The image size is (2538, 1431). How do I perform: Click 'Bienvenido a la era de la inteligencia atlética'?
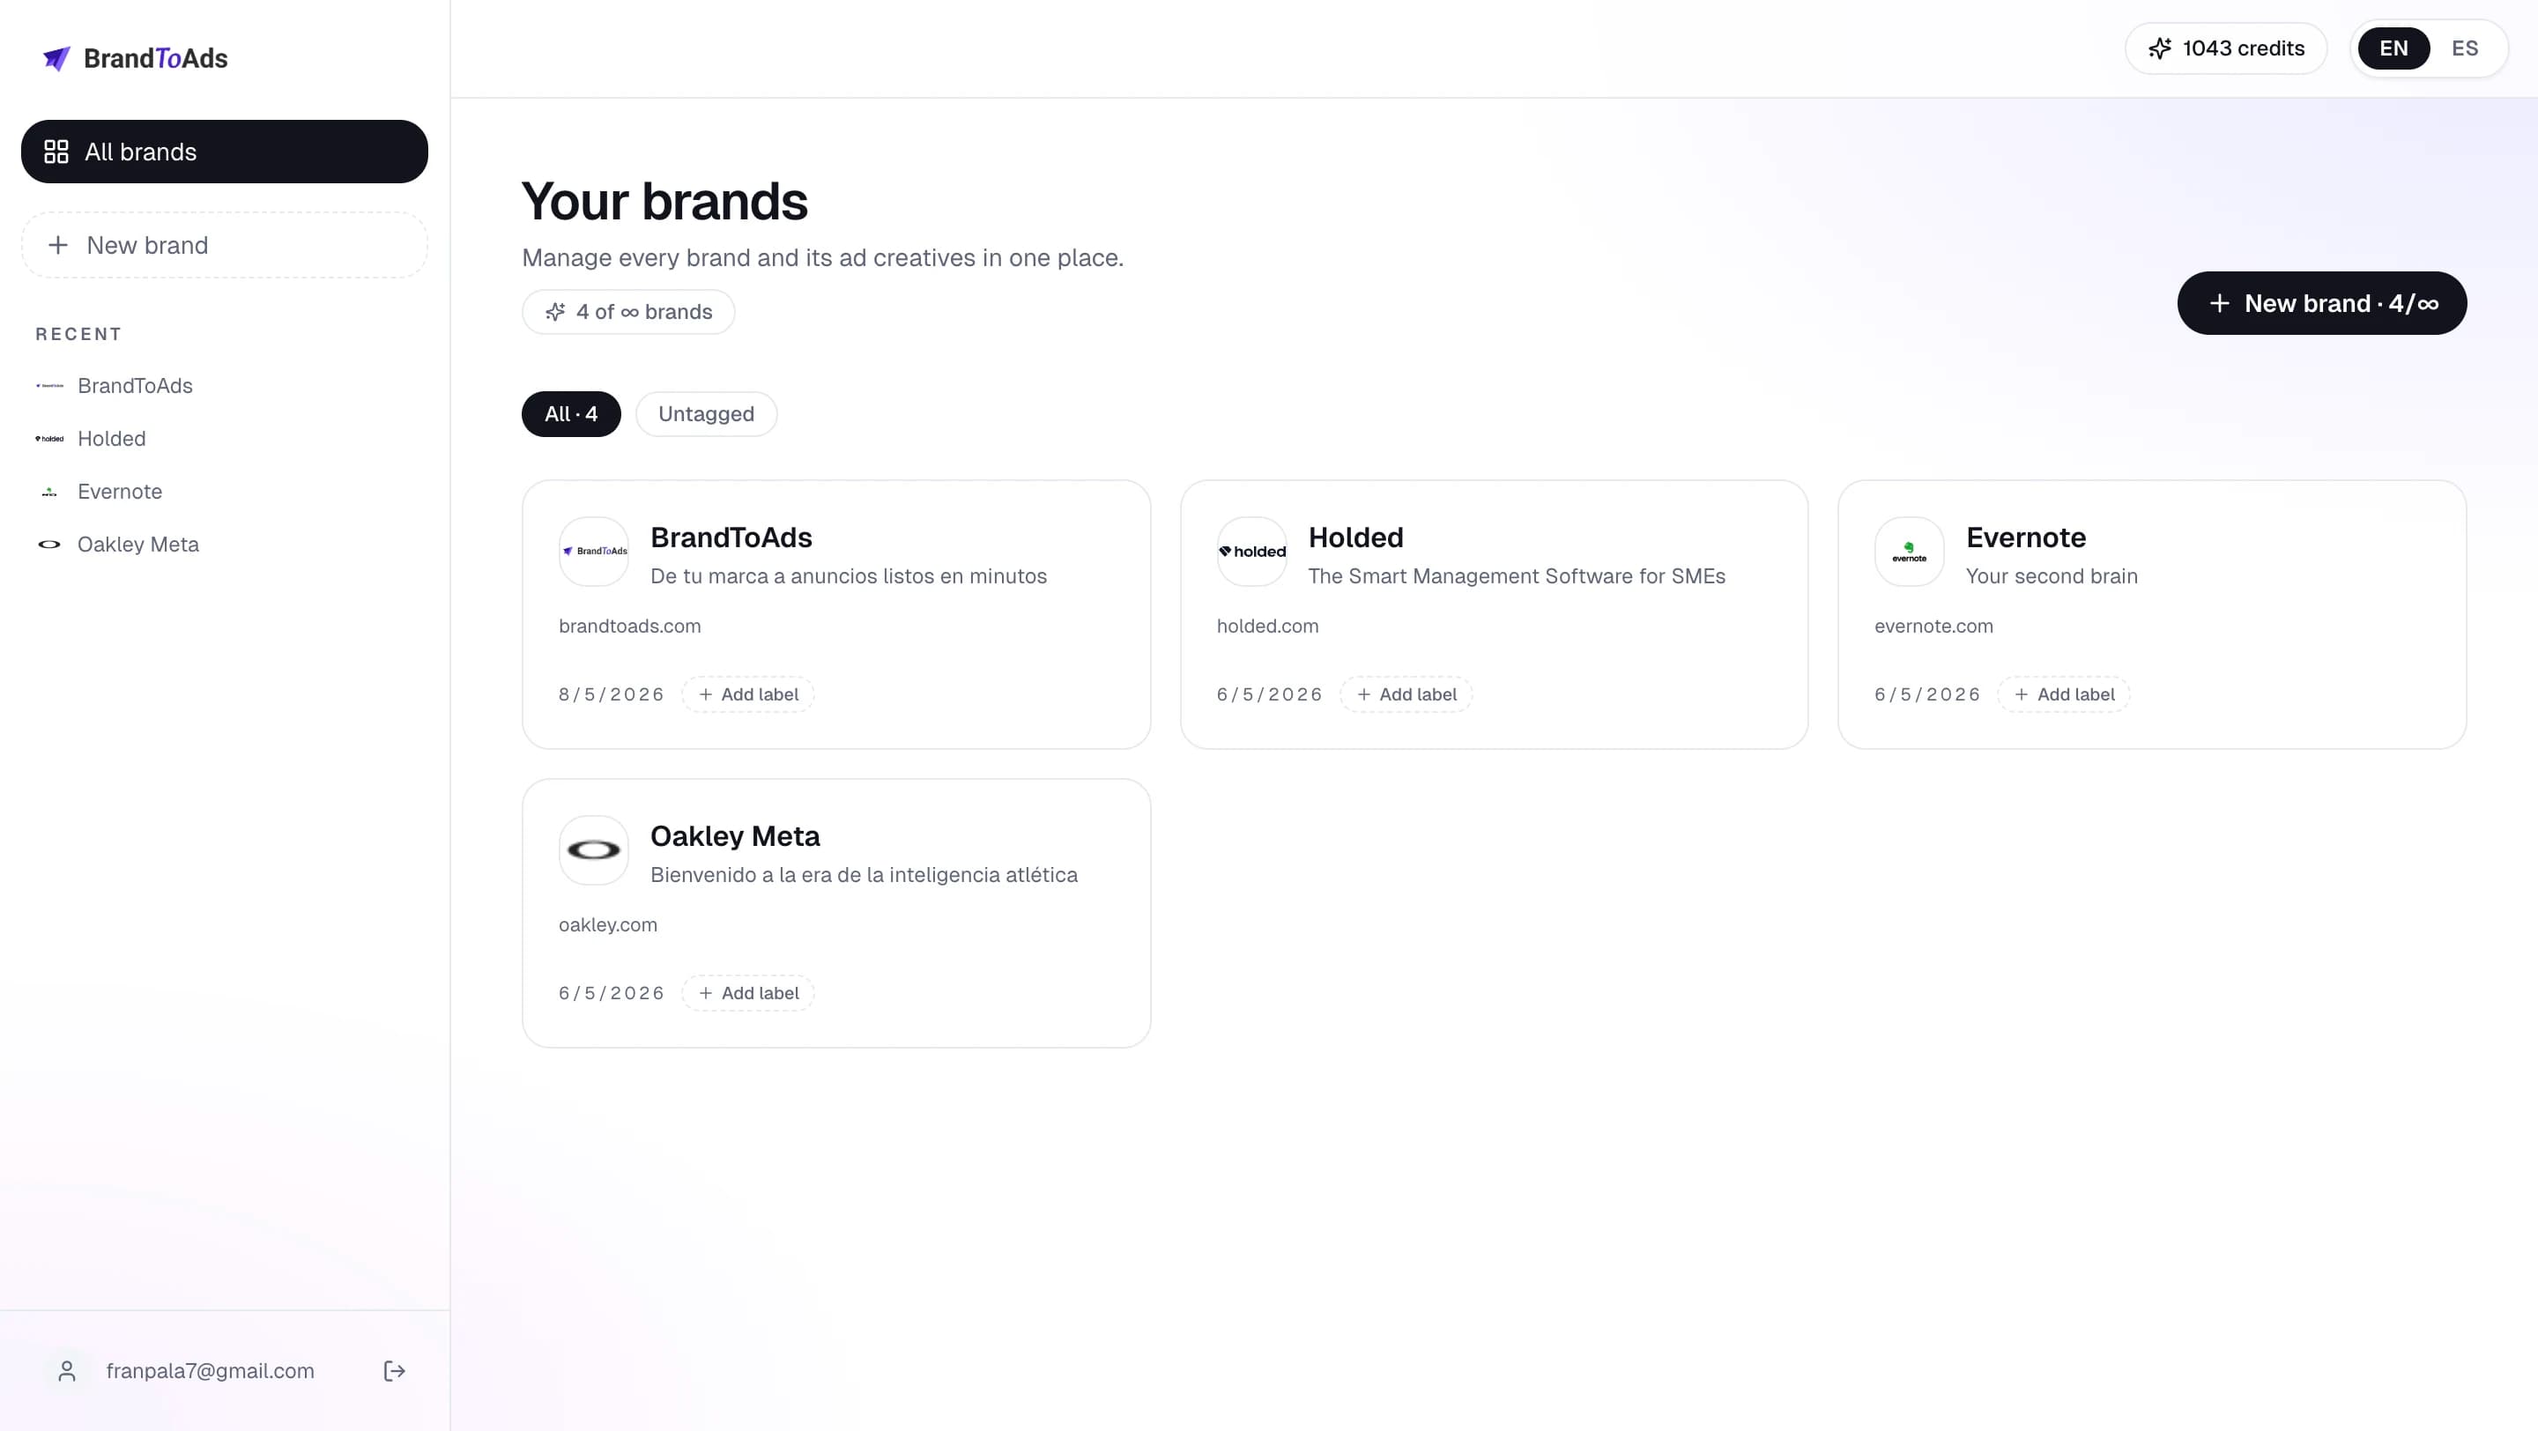pos(864,875)
